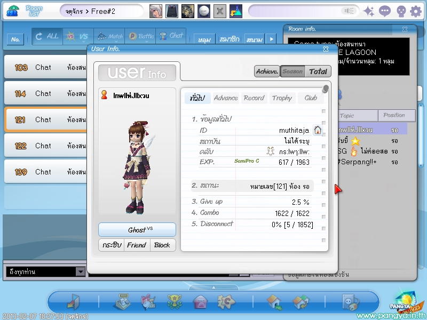Click the empty X item slot
The image size is (427, 320).
point(220,11)
